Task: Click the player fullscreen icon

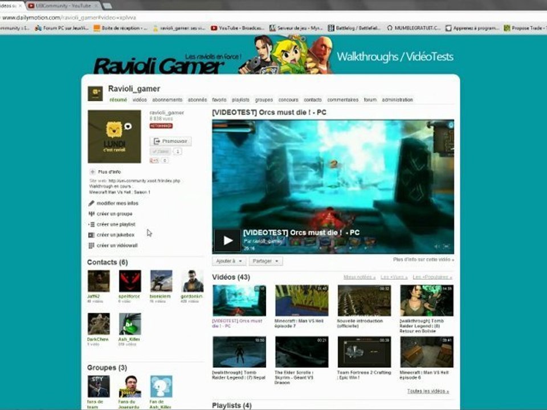Action: (447, 247)
